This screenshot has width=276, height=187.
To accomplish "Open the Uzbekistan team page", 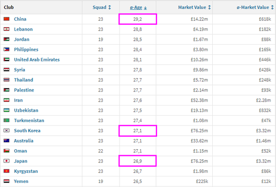I will click(26, 110).
